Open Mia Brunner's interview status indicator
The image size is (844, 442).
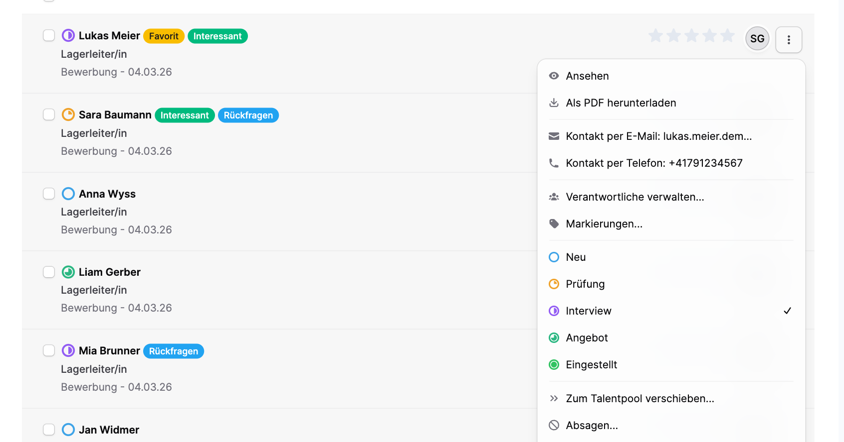coord(68,350)
